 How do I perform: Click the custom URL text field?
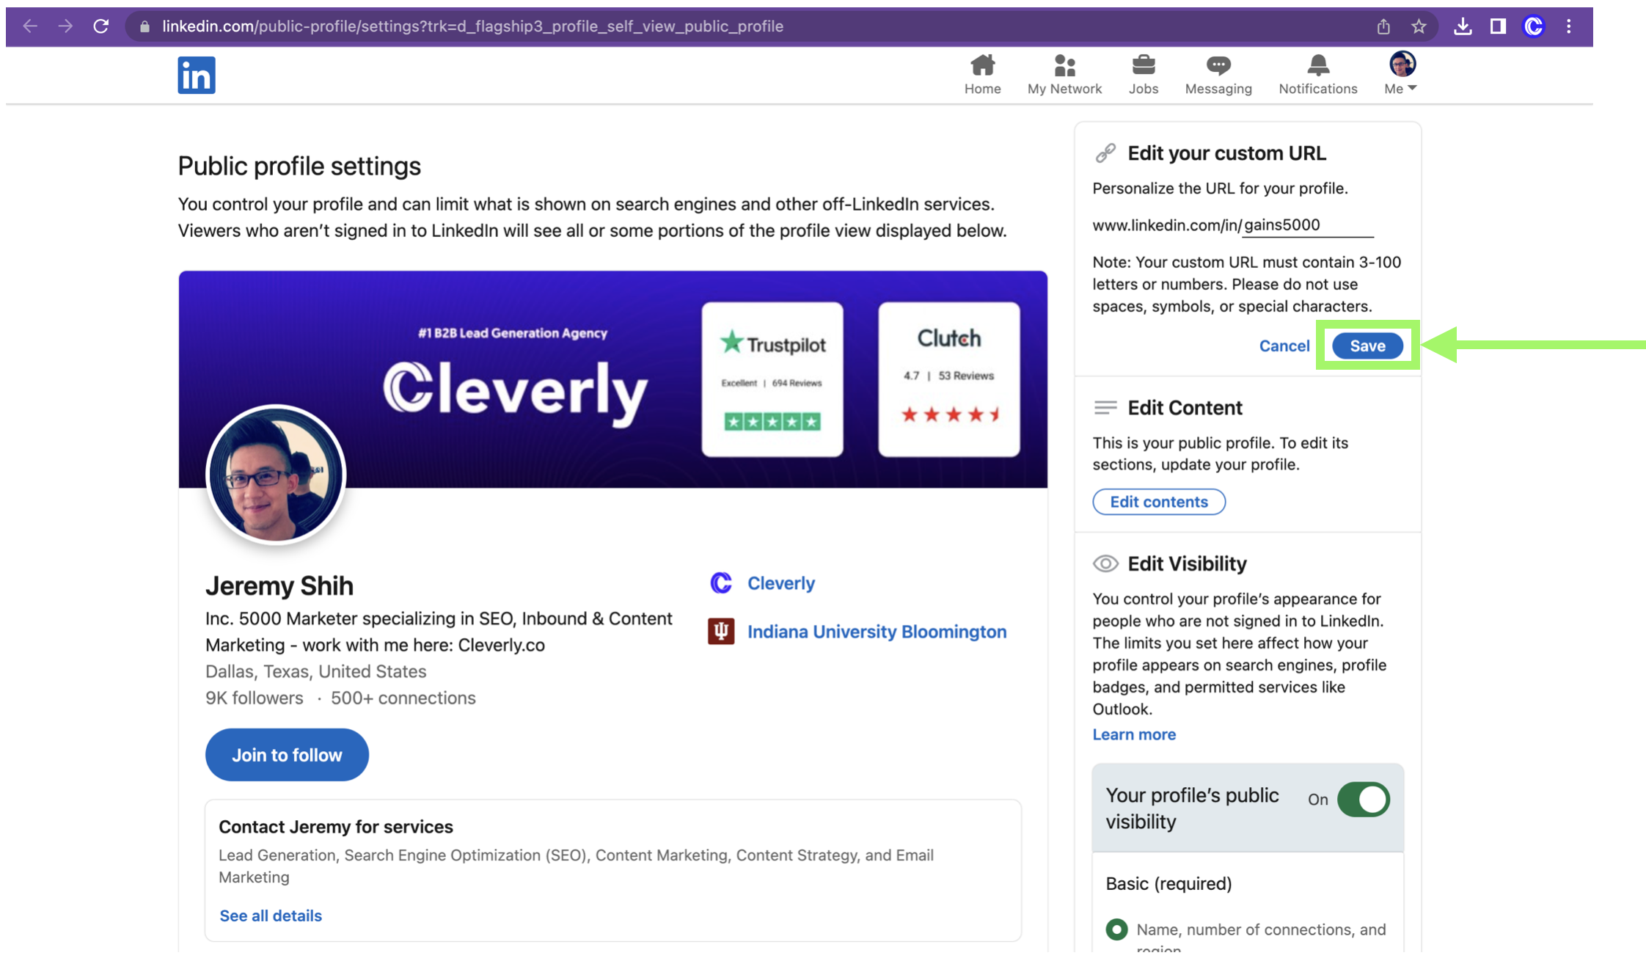pyautogui.click(x=1306, y=225)
